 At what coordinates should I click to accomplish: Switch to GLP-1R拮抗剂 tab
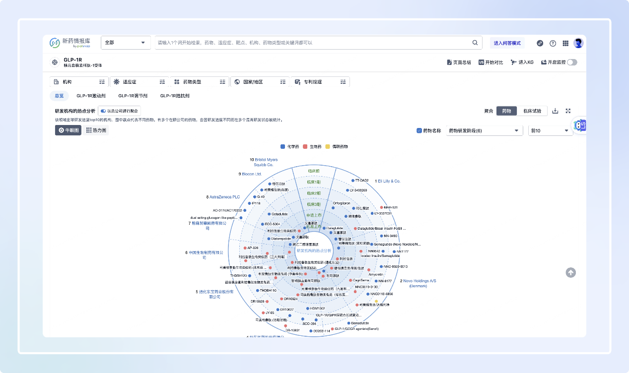(x=174, y=96)
